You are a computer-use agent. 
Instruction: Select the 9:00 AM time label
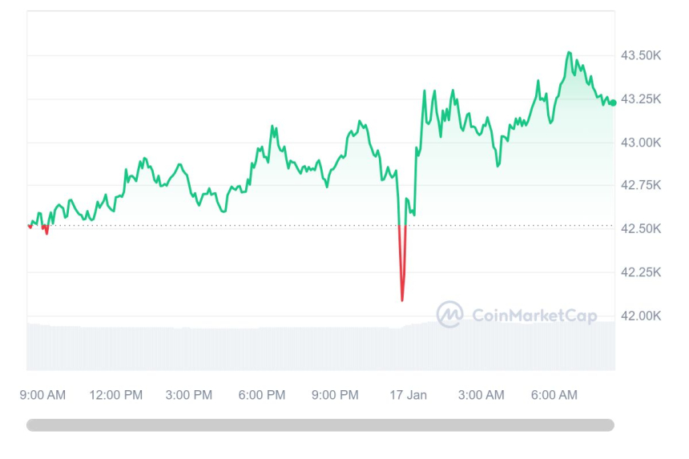click(x=43, y=395)
